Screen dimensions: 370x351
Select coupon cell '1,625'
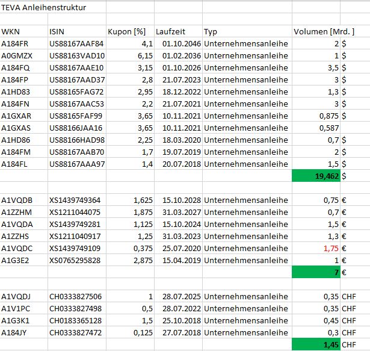coord(131,200)
